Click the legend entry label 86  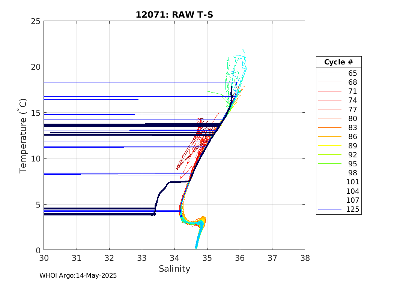point(352,137)
